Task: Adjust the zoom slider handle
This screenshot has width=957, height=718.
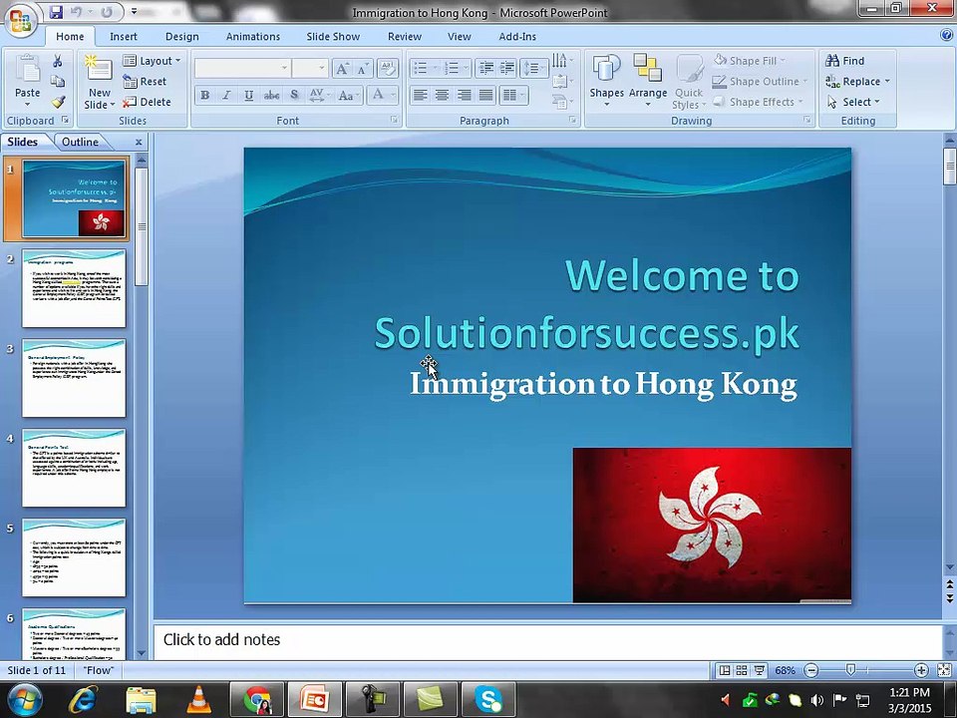Action: 850,670
